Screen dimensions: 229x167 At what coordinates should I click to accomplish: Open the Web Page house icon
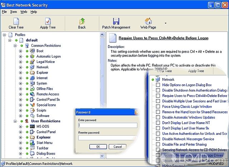pyautogui.click(x=148, y=21)
